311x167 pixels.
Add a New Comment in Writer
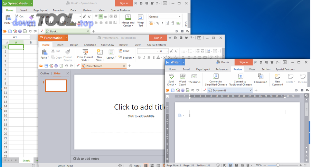[277, 80]
